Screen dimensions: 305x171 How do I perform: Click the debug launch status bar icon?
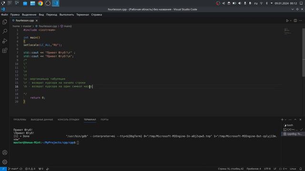click(48, 169)
